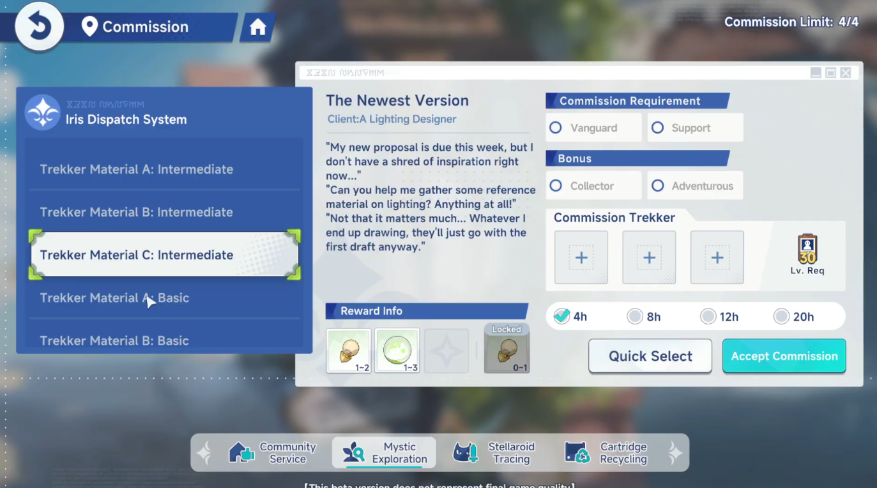Switch to the Mystic Exploration tab
Viewport: 877px width, 488px height.
coord(385,453)
